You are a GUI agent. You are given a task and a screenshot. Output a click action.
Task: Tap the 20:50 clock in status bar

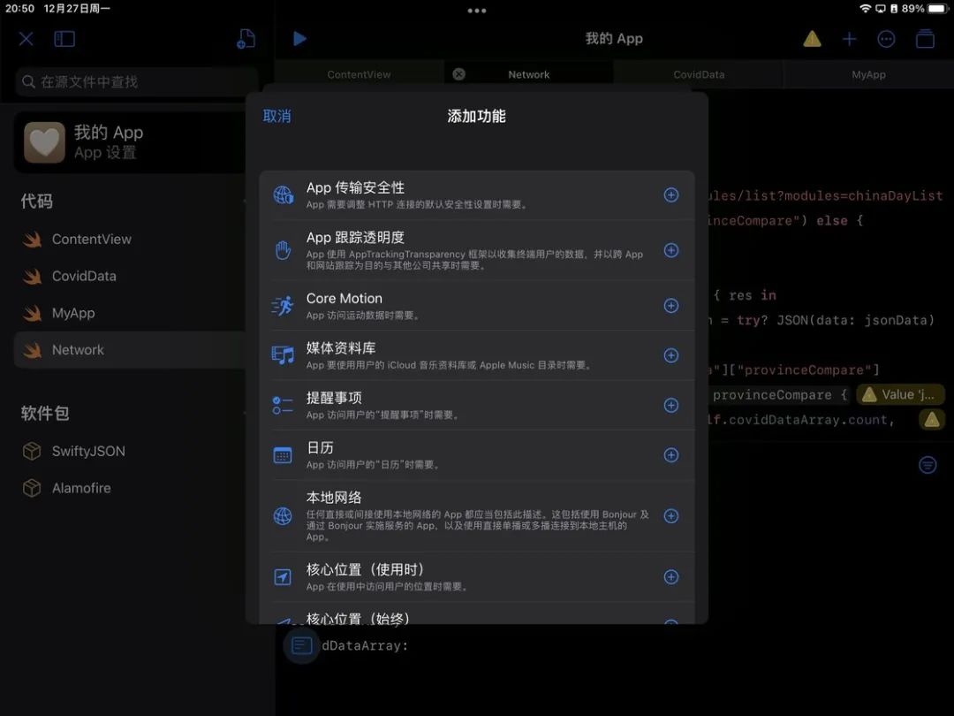[19, 9]
